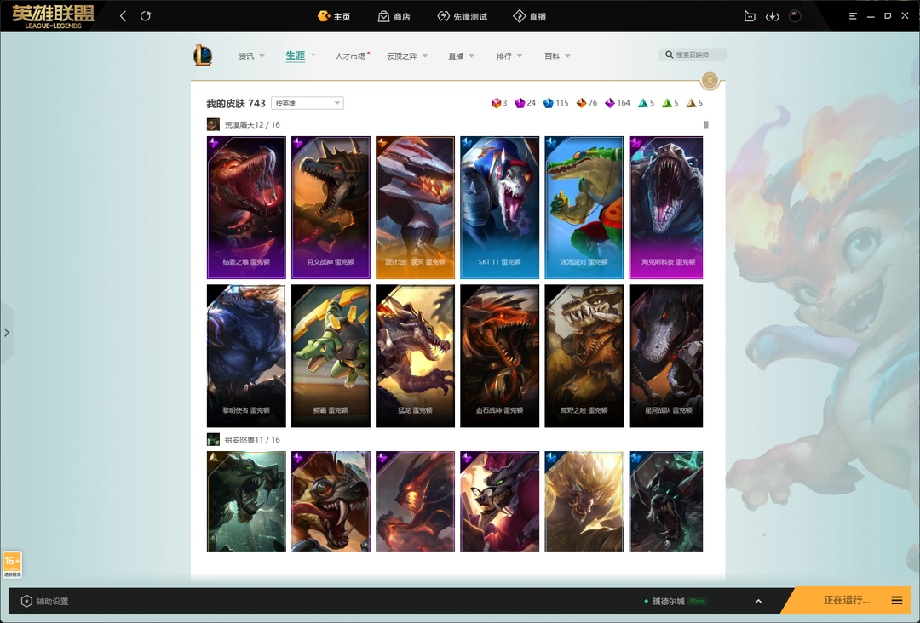Open the 符文战神 雷克顿 skin card
Viewport: 920px width, 623px height.
coord(331,208)
